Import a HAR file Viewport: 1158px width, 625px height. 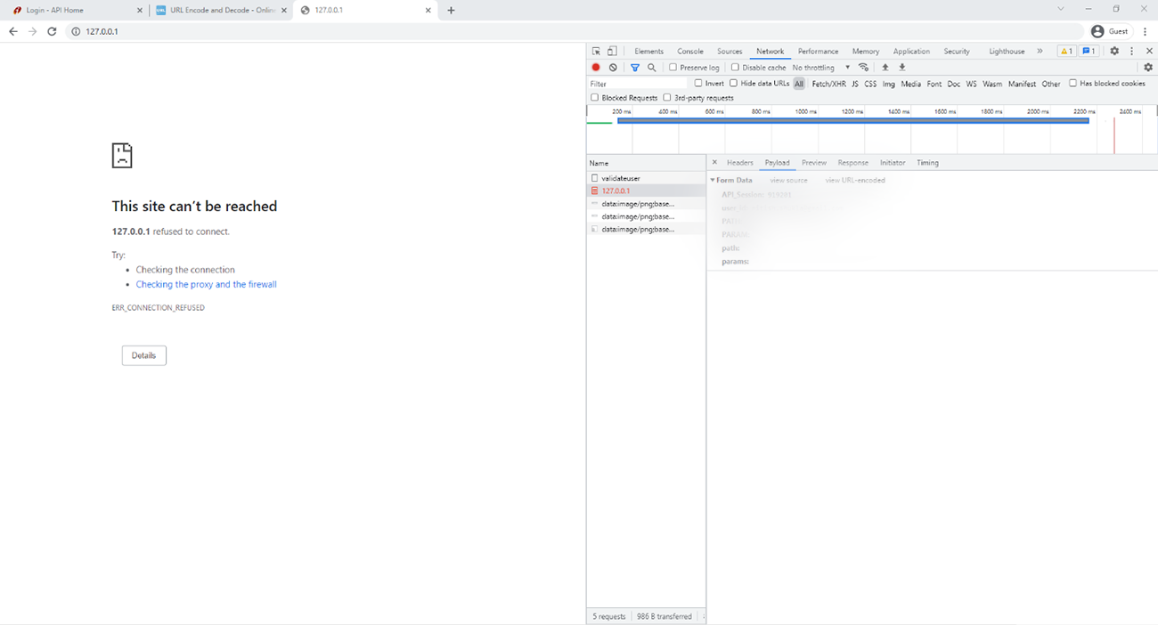coord(885,67)
